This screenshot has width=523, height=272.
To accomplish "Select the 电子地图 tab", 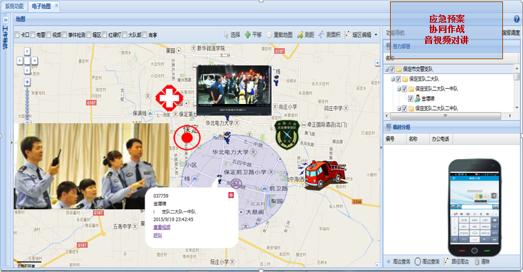I will click(x=41, y=6).
